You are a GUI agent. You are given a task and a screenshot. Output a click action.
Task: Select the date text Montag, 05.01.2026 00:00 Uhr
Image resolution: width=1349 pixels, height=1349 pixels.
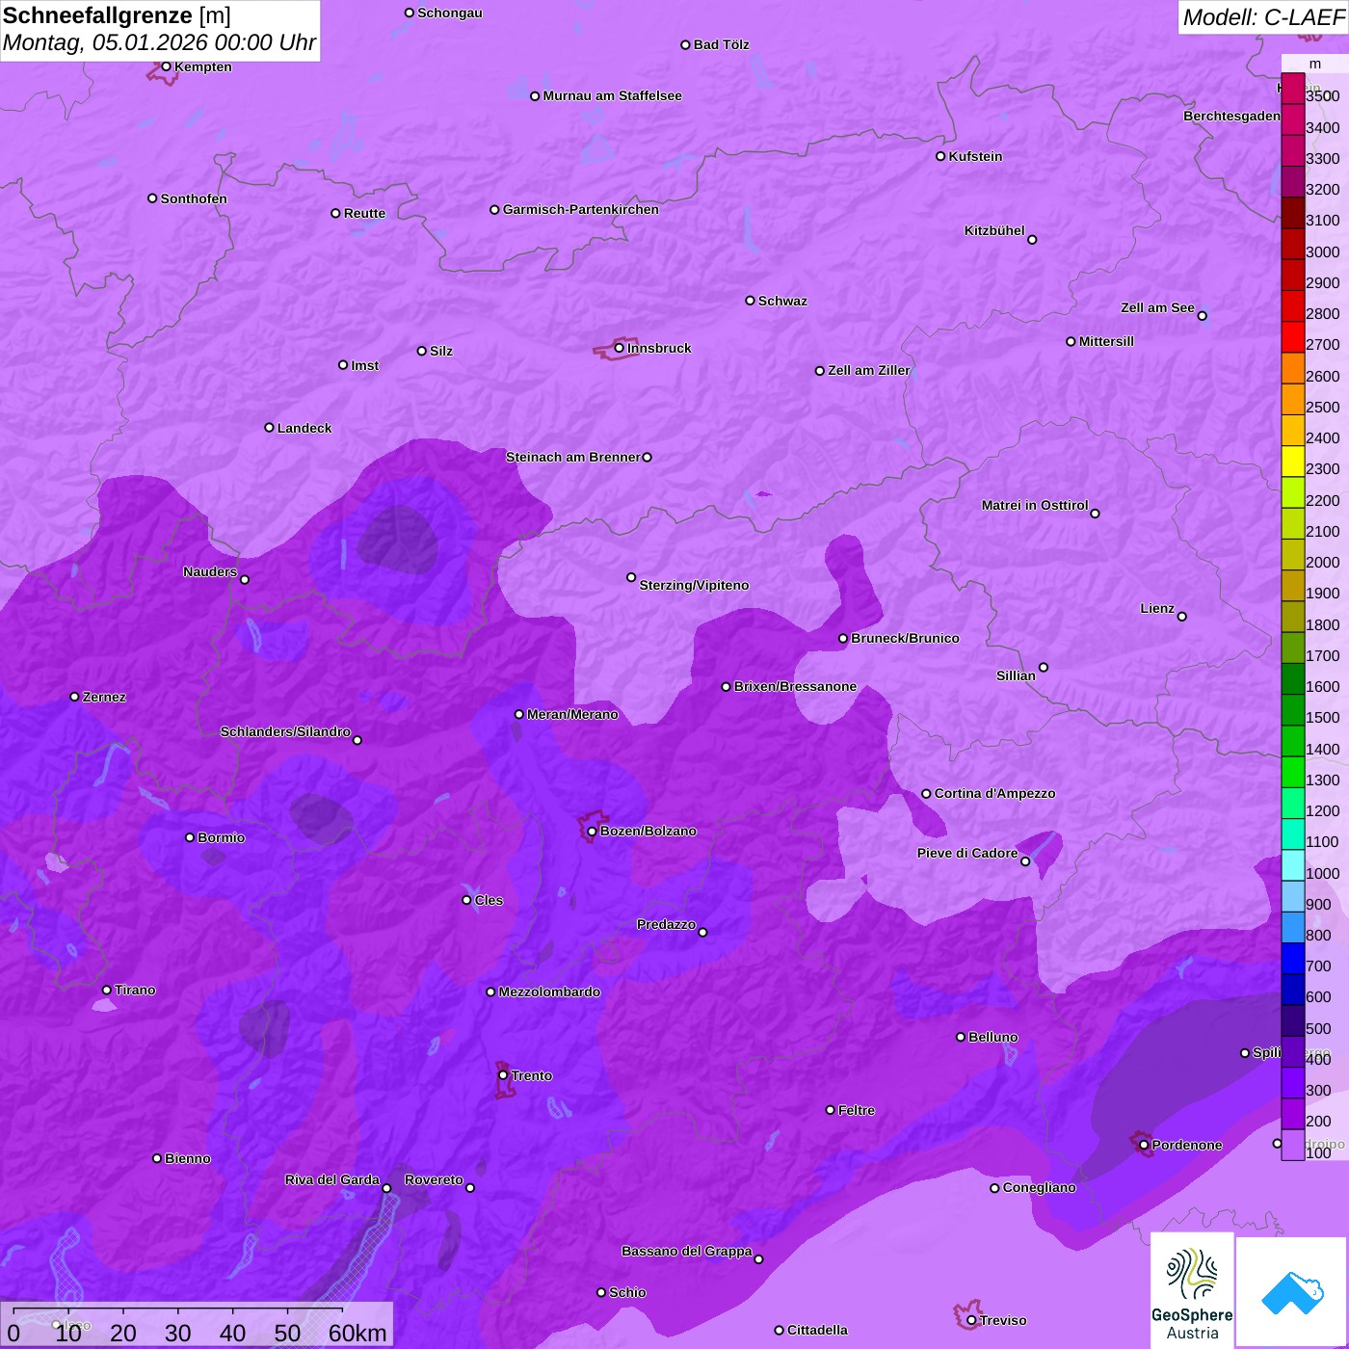point(159,42)
